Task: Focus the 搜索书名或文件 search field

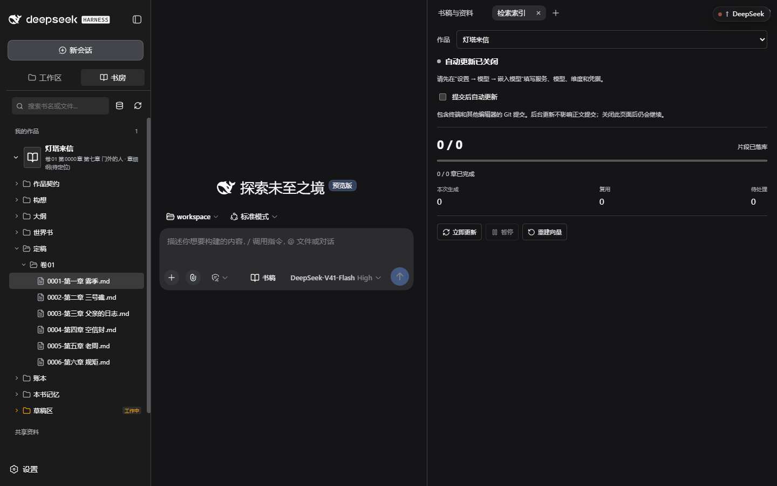Action: coord(60,106)
